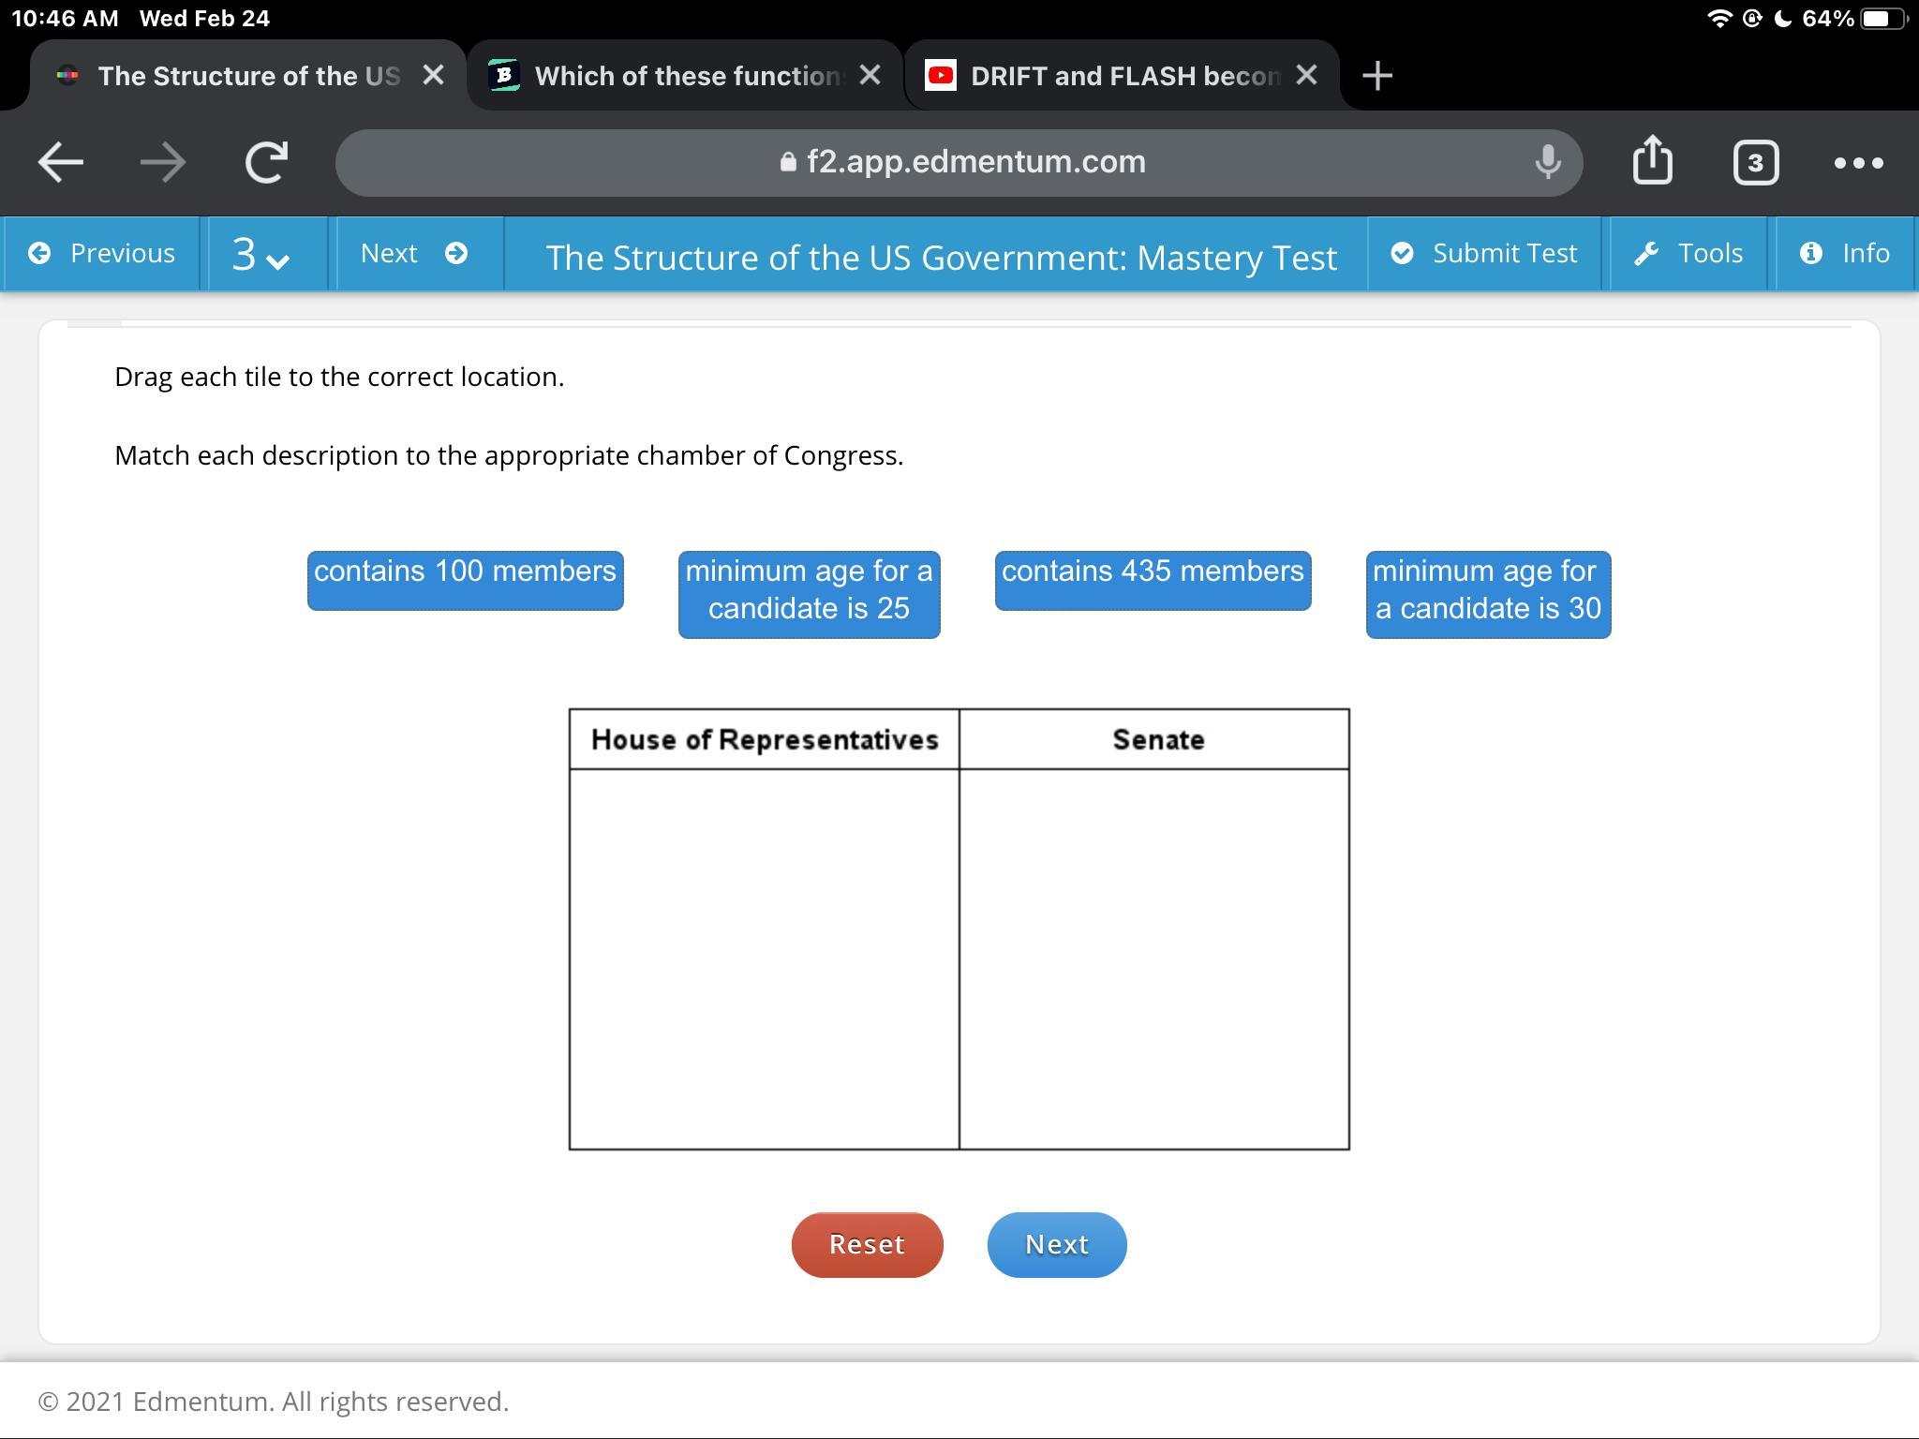Open the three-dot browser menu
1919x1439 pixels.
1858,163
